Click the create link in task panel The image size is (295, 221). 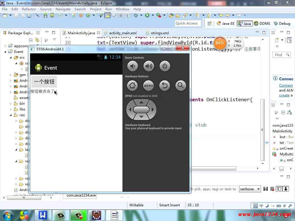[284, 95]
